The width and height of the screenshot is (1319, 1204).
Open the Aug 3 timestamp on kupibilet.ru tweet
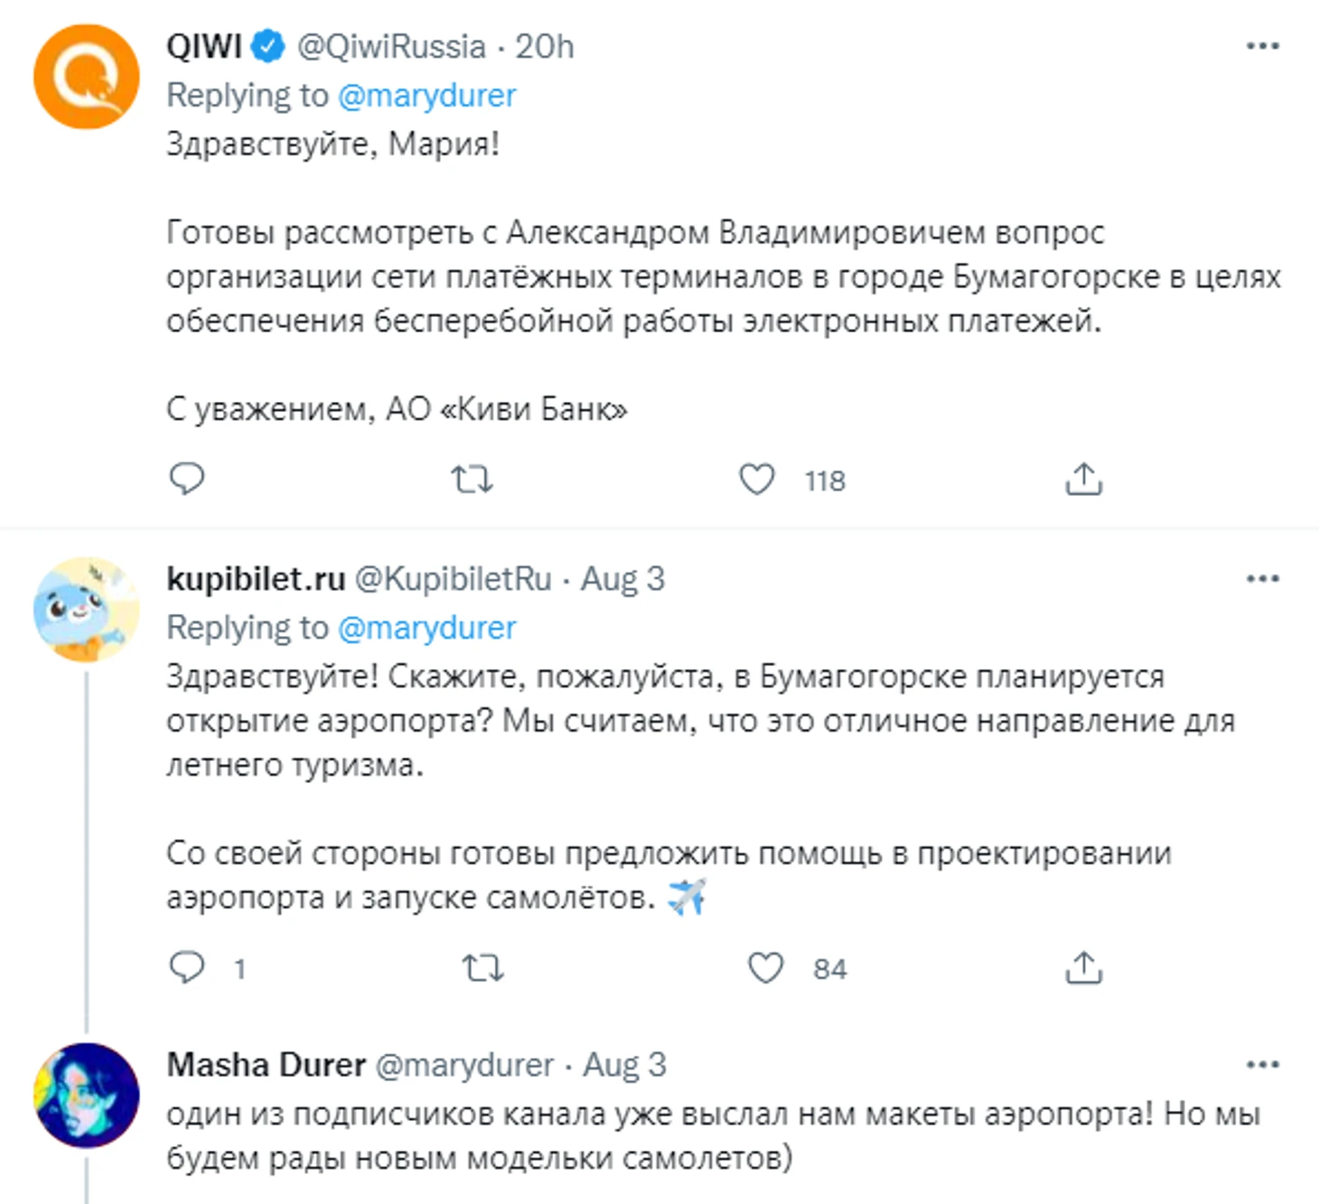click(622, 579)
